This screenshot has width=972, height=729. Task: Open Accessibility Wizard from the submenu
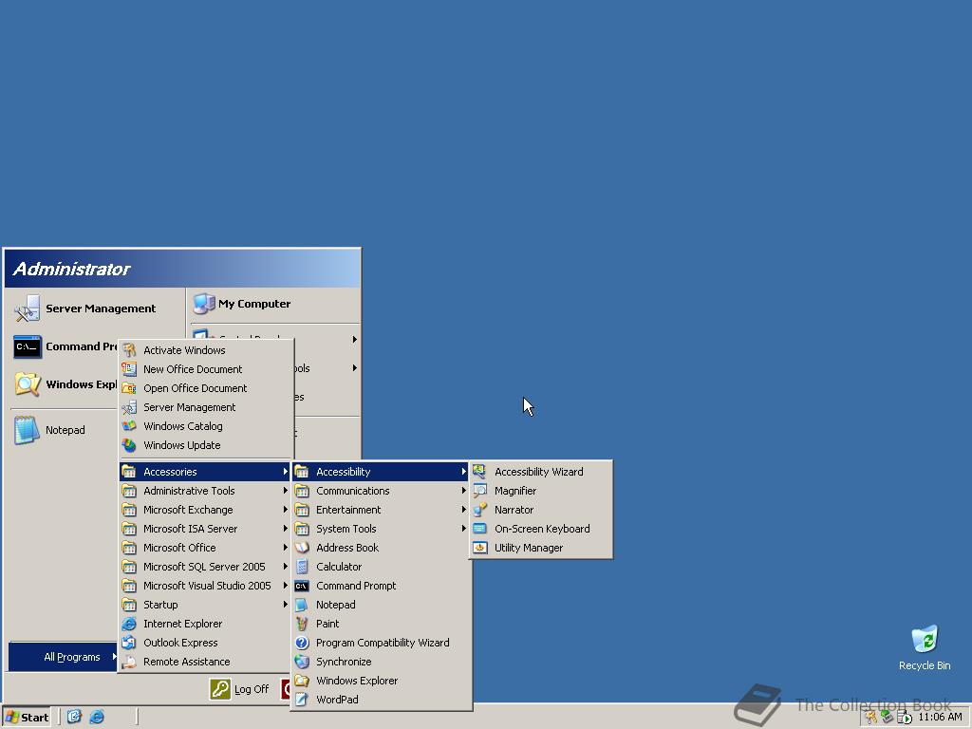540,472
